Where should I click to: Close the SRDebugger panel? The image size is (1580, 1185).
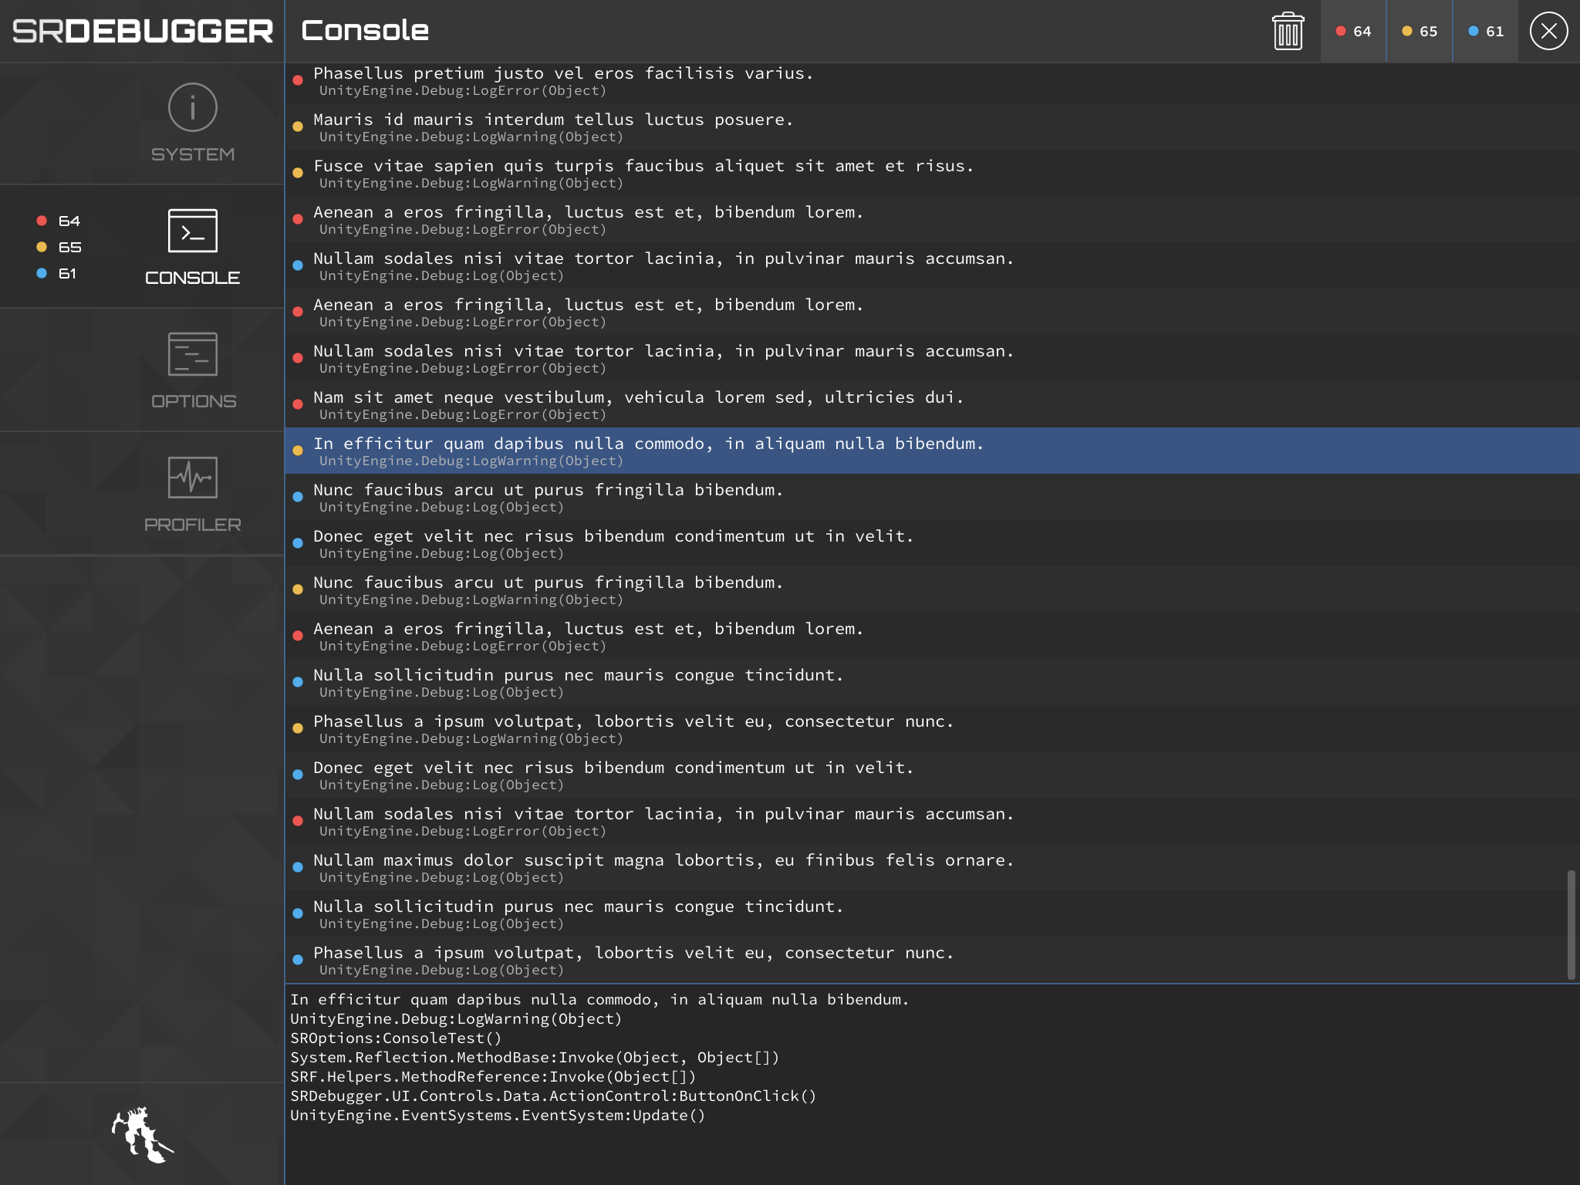(1548, 31)
